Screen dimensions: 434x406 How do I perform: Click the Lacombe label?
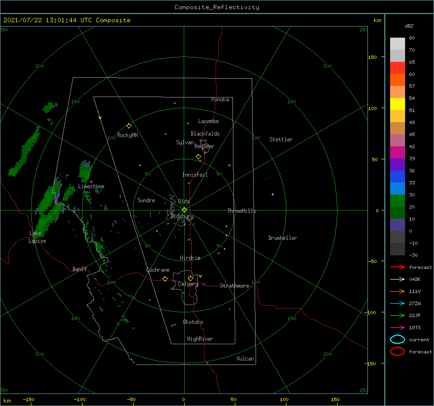[208, 121]
